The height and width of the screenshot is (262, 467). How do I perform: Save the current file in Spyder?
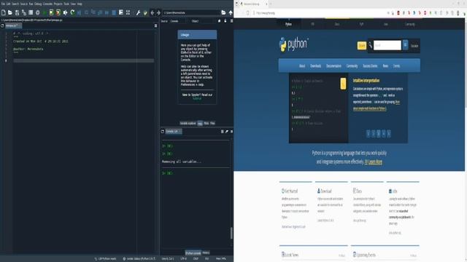[x=17, y=12]
